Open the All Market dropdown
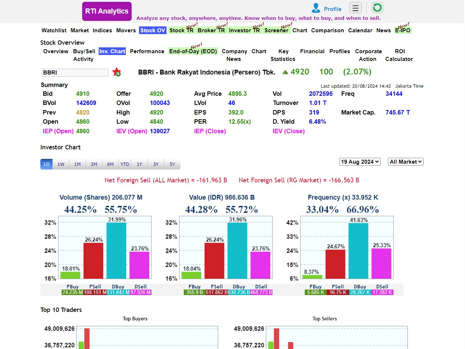 (406, 162)
